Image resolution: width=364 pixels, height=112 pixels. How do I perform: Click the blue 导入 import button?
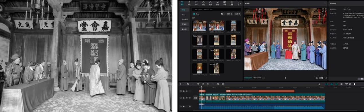[196, 14]
